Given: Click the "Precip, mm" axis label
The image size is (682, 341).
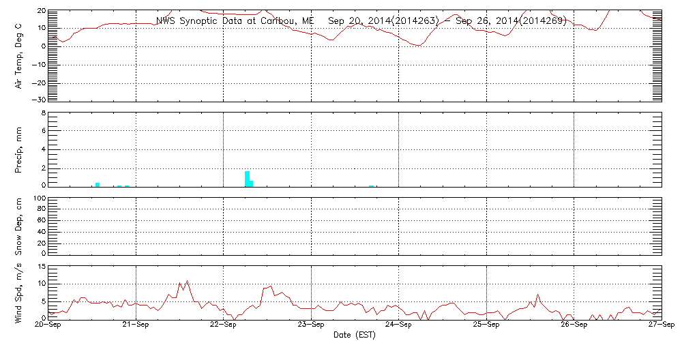Looking at the screenshot, I should 19,149.
